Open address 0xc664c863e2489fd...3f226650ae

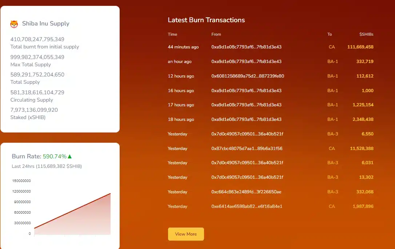pyautogui.click(x=246, y=192)
